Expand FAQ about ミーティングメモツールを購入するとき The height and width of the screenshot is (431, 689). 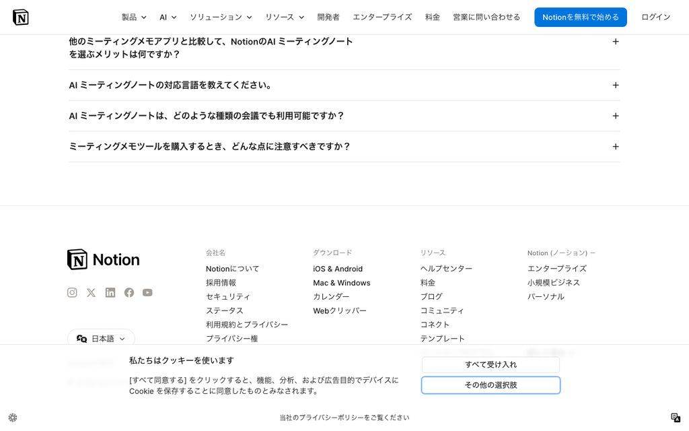pos(344,146)
